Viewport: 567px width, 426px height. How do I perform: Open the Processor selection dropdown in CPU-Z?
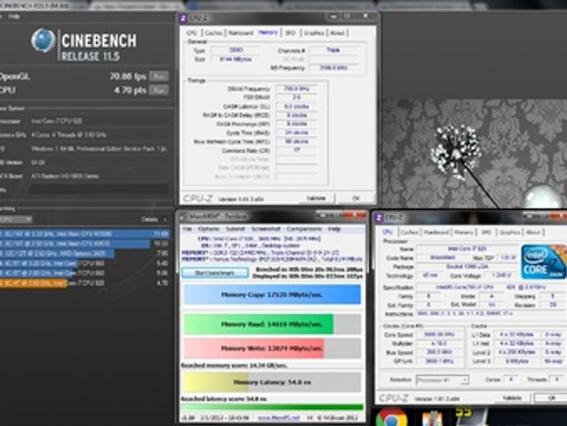pos(443,380)
